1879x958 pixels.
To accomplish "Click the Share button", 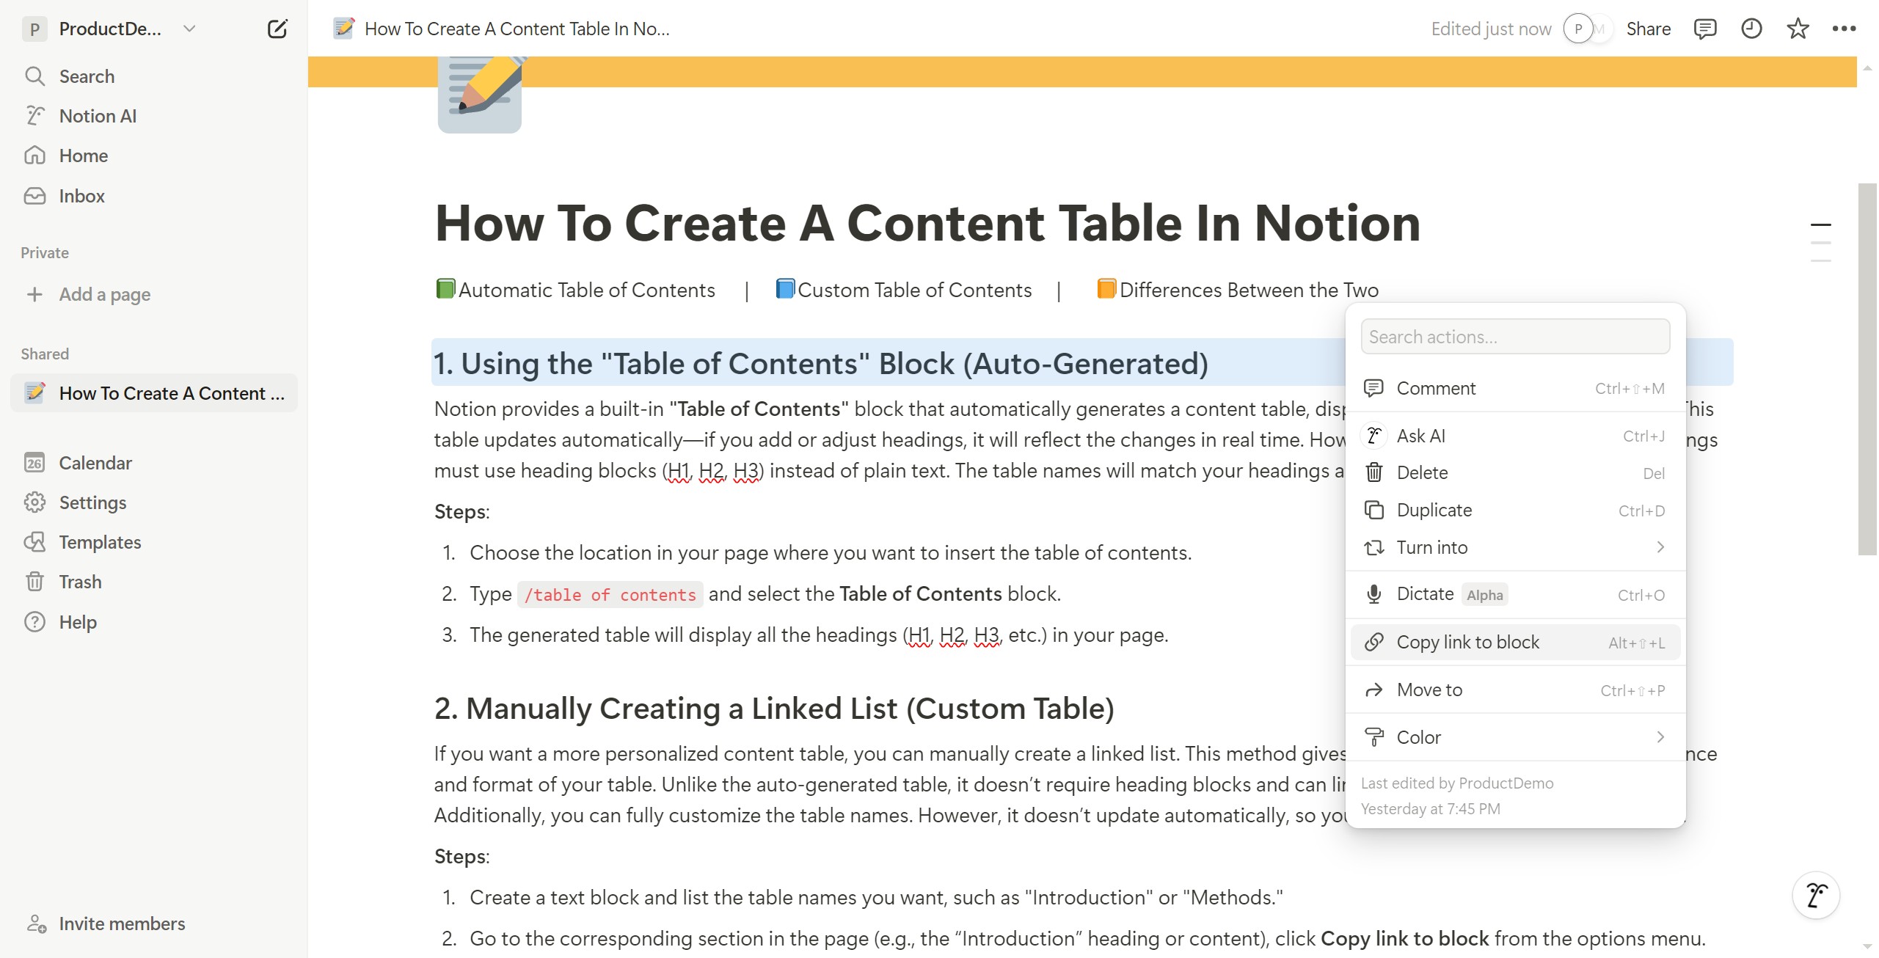I will [1648, 29].
